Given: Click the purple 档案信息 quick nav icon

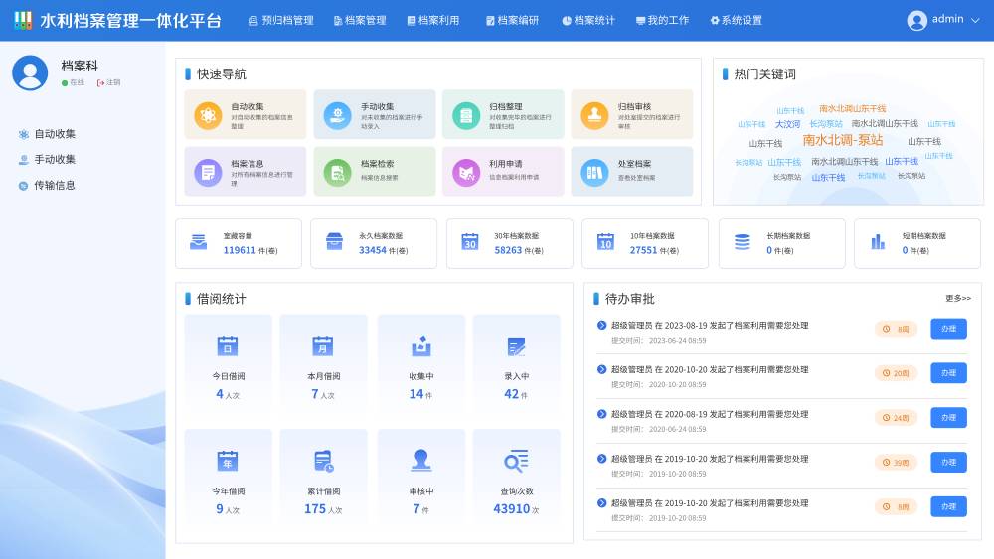Looking at the screenshot, I should click(x=208, y=172).
